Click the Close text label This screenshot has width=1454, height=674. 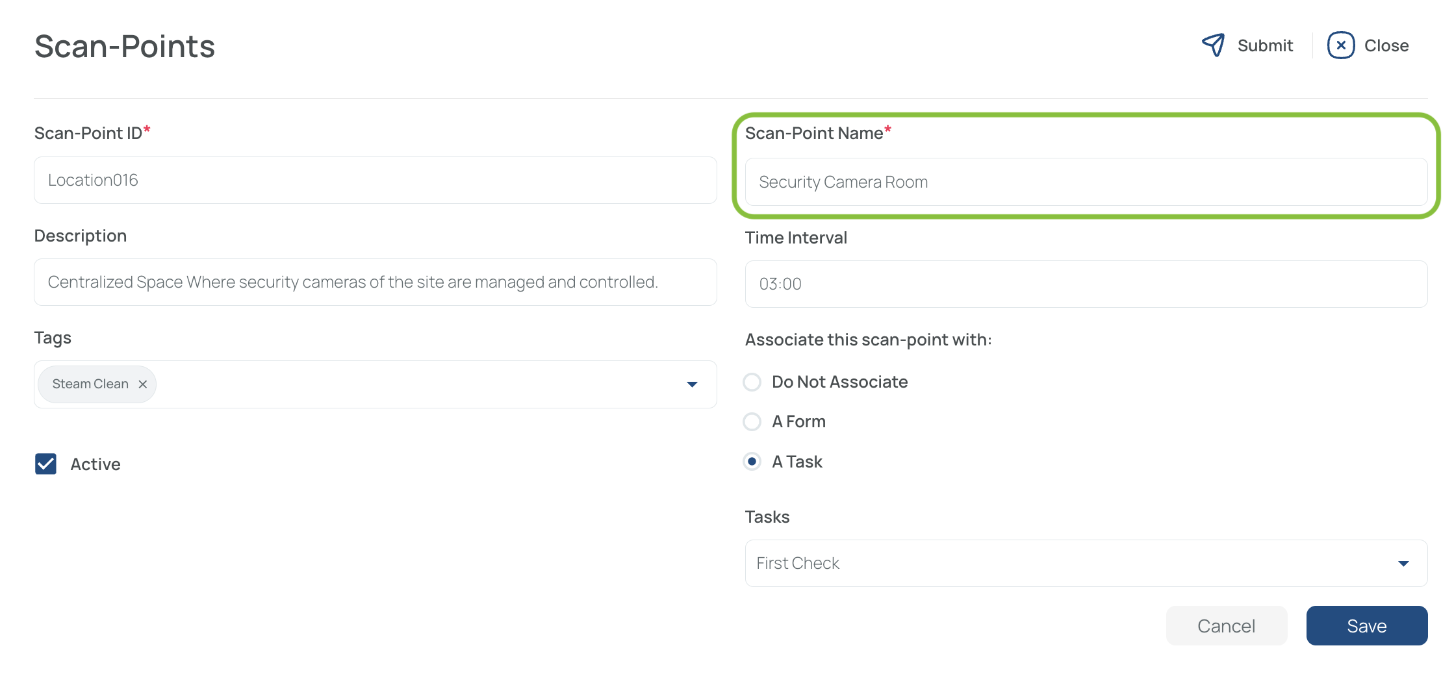[1386, 45]
